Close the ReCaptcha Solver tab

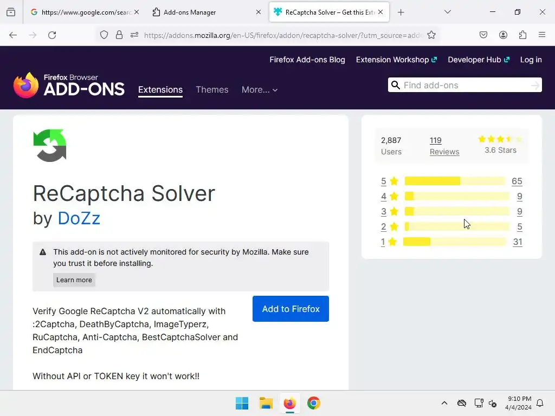coord(380,12)
